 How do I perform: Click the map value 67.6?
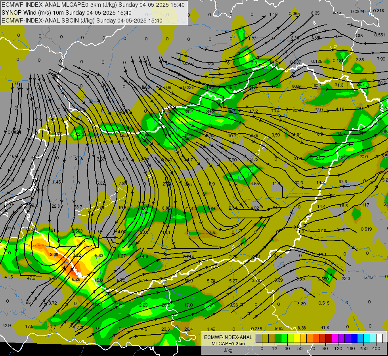tap(343, 182)
